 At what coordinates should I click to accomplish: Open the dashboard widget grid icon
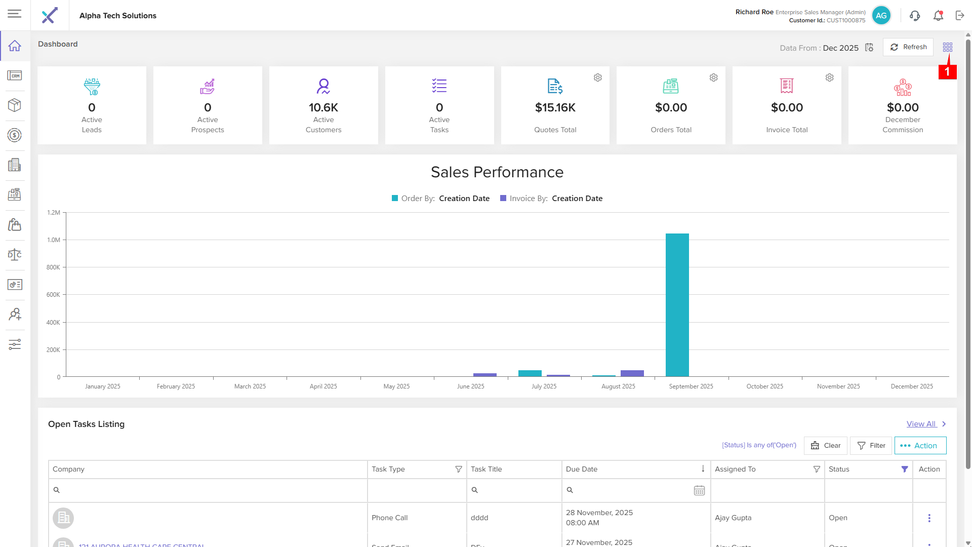948,47
